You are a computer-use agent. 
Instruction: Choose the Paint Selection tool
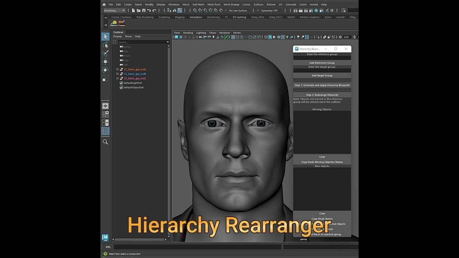[x=105, y=53]
